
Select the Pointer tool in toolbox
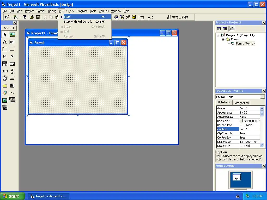coord(5,35)
